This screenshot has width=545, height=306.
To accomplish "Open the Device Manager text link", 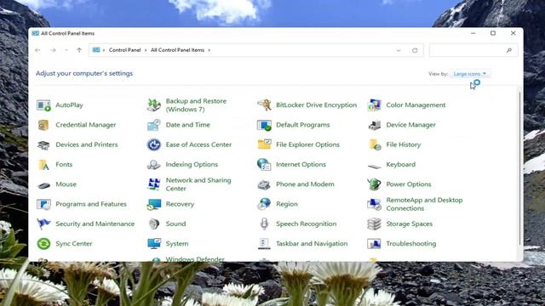I will coord(410,125).
